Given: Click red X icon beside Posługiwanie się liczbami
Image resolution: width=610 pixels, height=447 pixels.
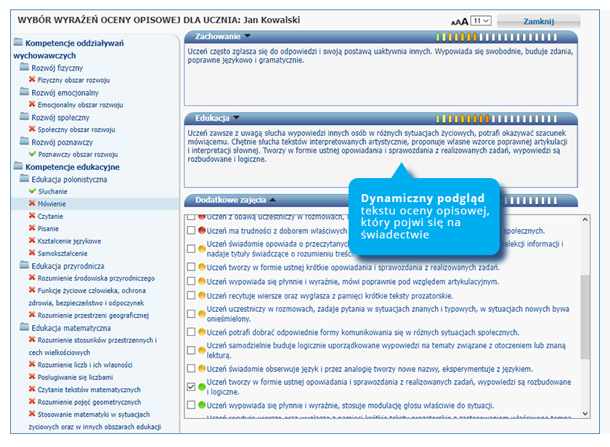Looking at the screenshot, I should [32, 377].
